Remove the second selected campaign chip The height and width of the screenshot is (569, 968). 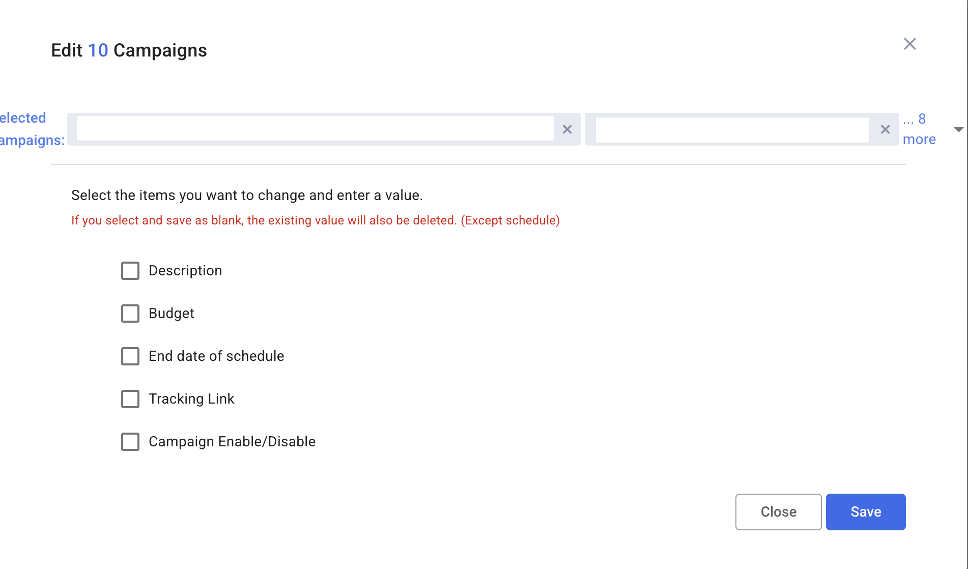coord(885,129)
